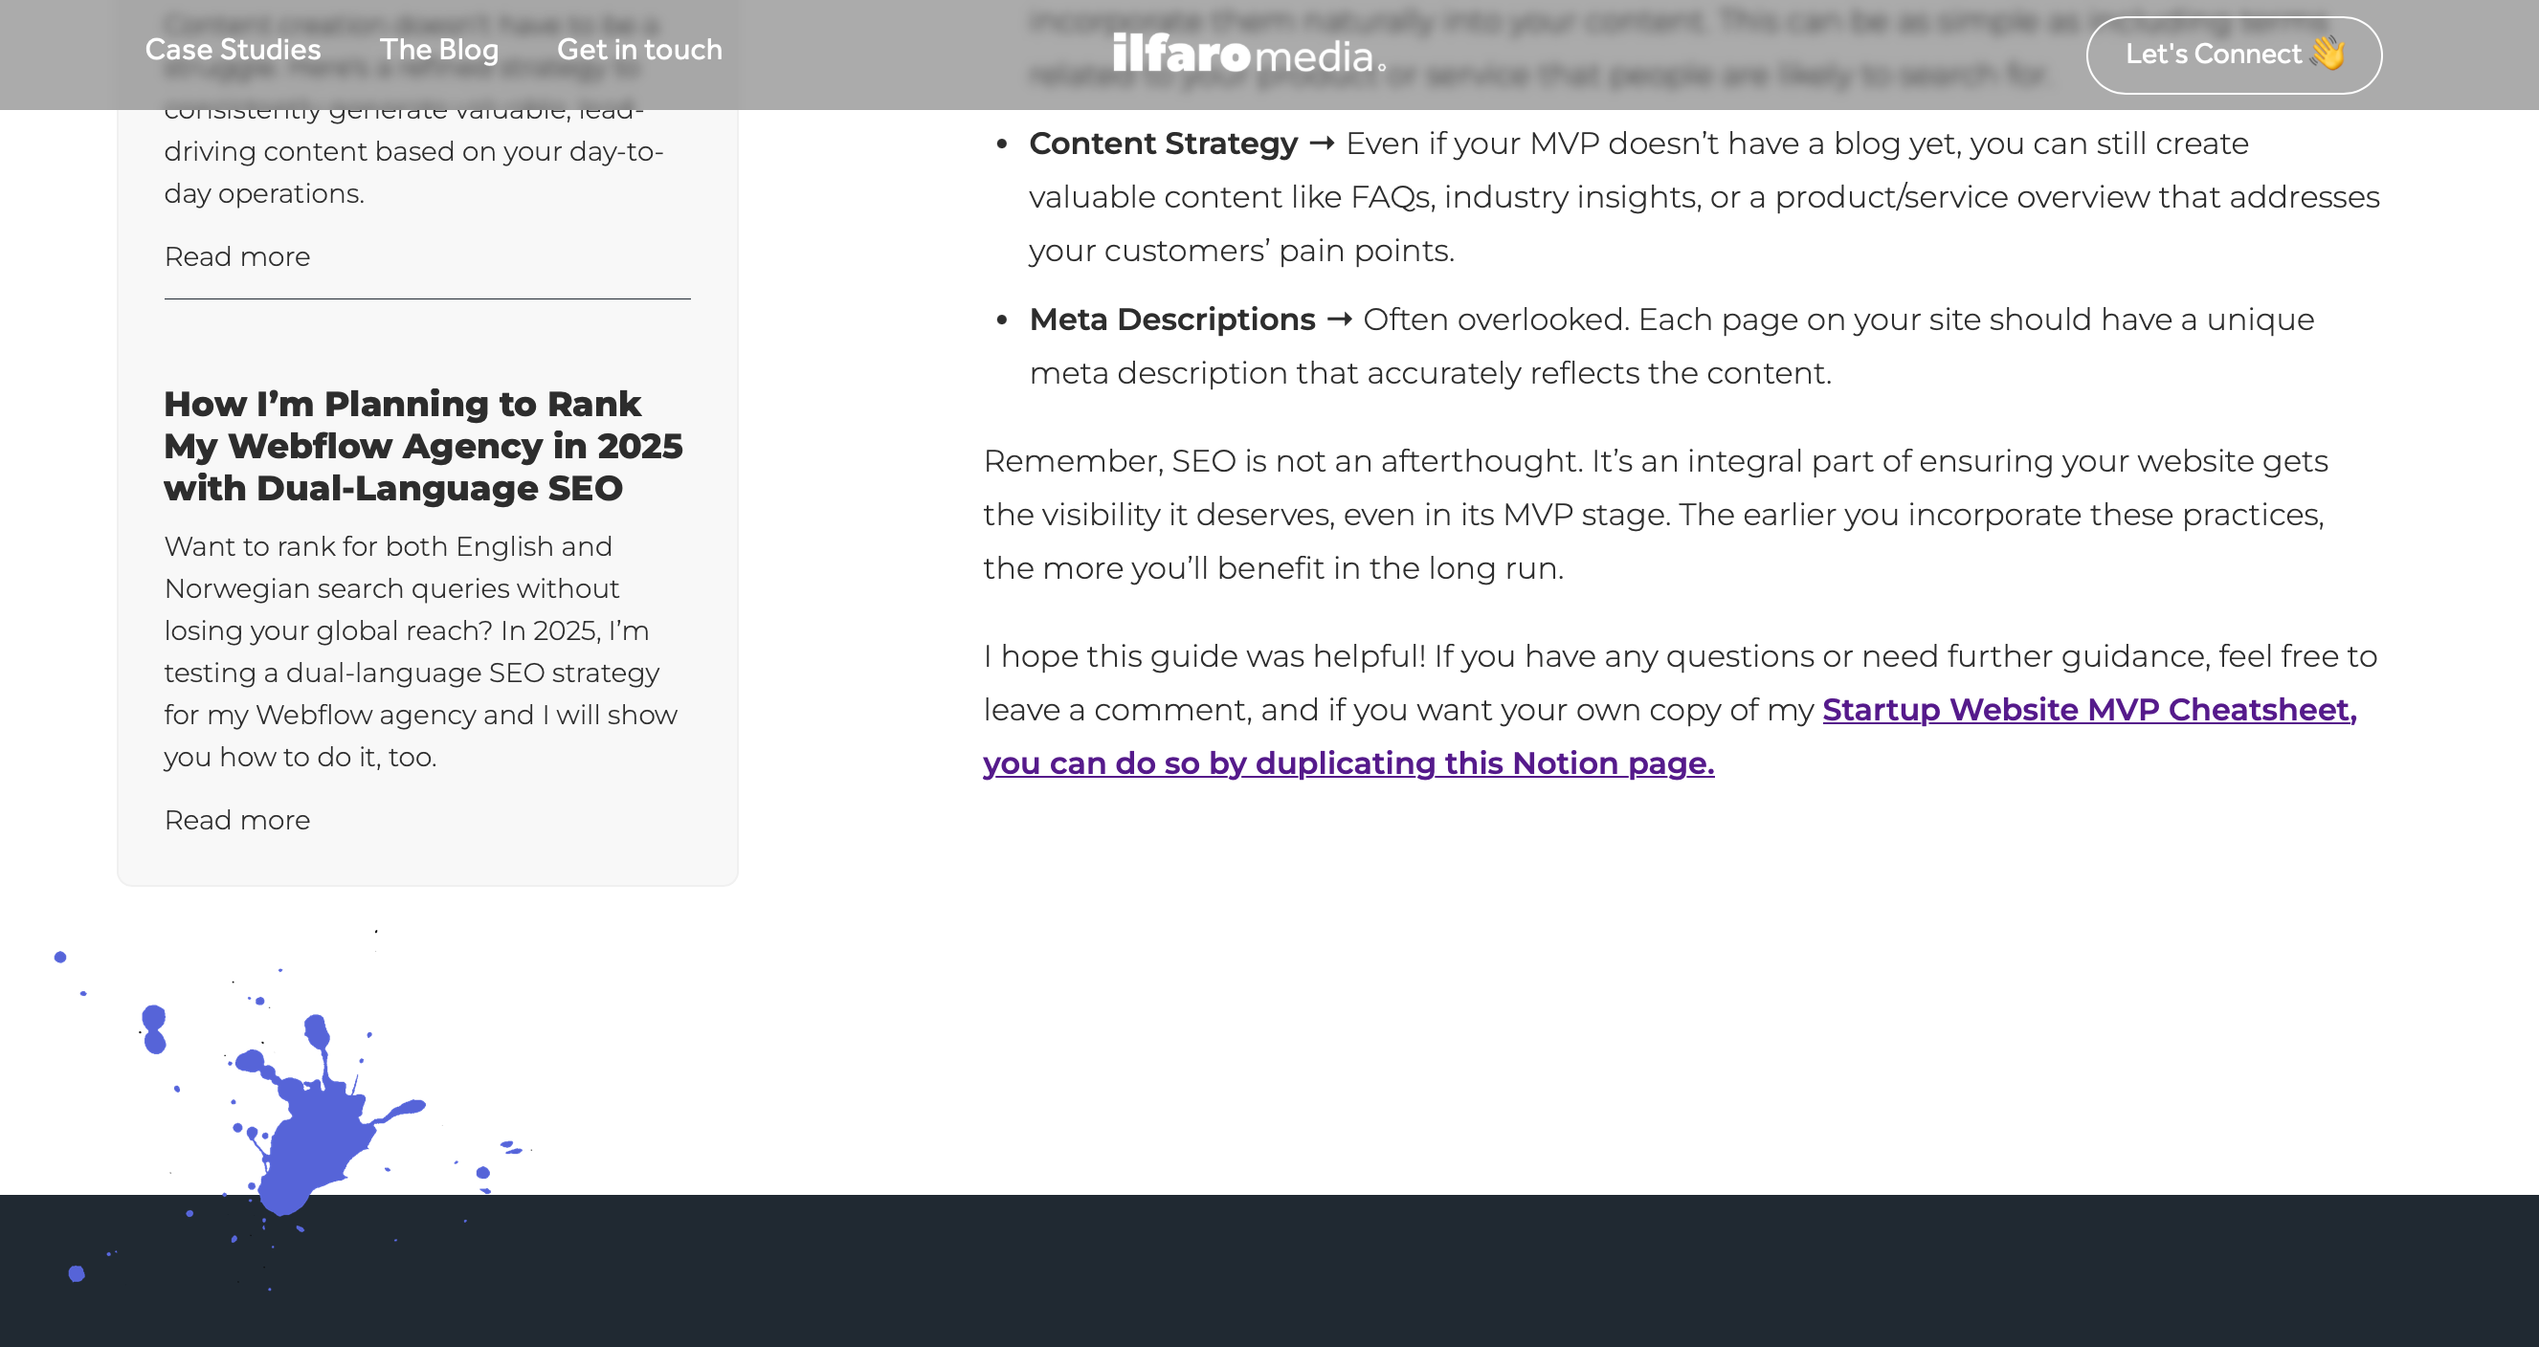Open the Get in touch page
Viewport: 2539px width, 1347px height.
[638, 49]
